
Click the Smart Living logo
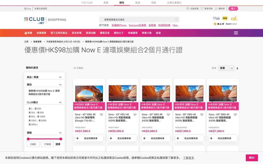tap(231, 24)
